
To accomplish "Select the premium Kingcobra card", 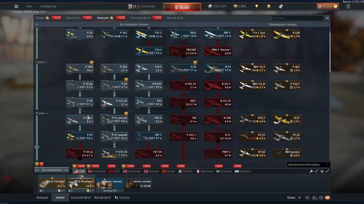I will 287,153.
